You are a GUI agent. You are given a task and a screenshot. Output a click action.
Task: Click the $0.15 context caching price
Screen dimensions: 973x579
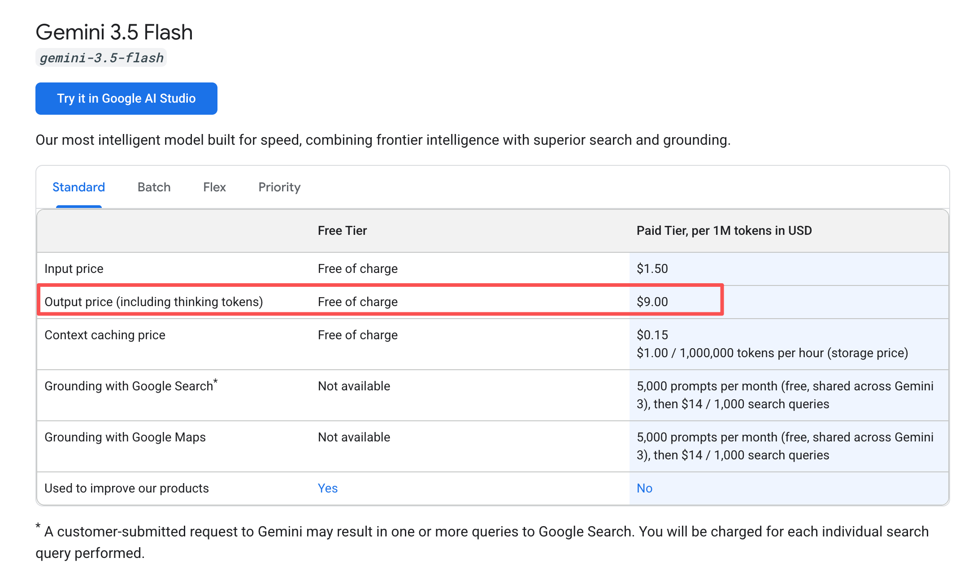click(x=652, y=335)
